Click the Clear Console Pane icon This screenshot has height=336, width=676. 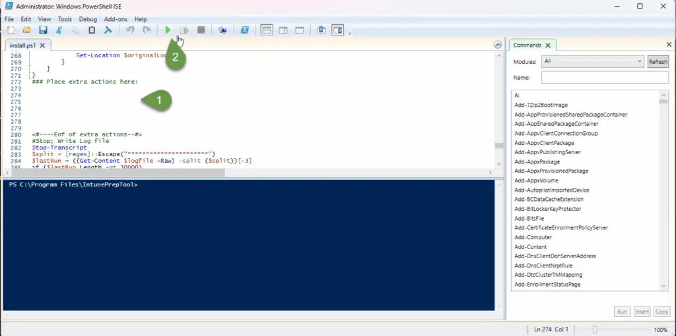pos(108,30)
